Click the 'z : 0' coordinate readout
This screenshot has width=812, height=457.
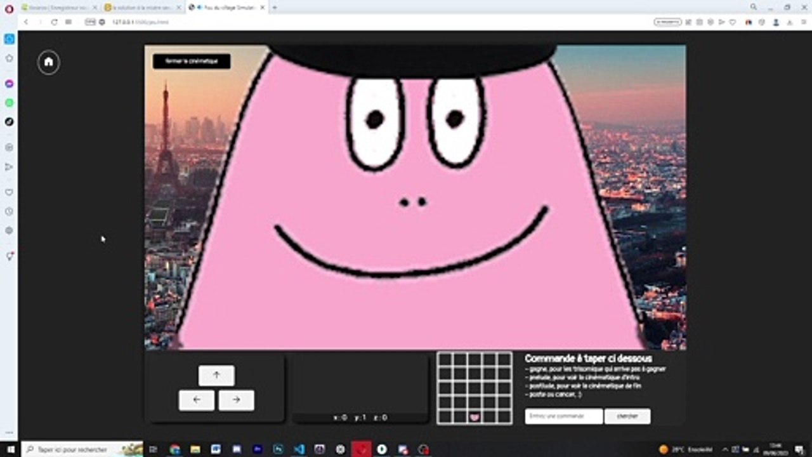point(381,418)
